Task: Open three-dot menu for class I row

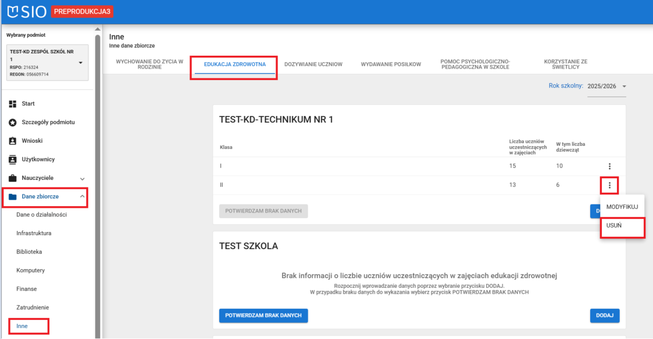Action: tap(609, 167)
